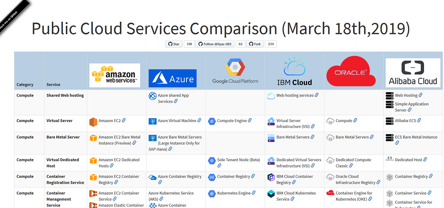Click IBM Bare Metal Servers icon
This screenshot has height=208, width=444.
271,138
